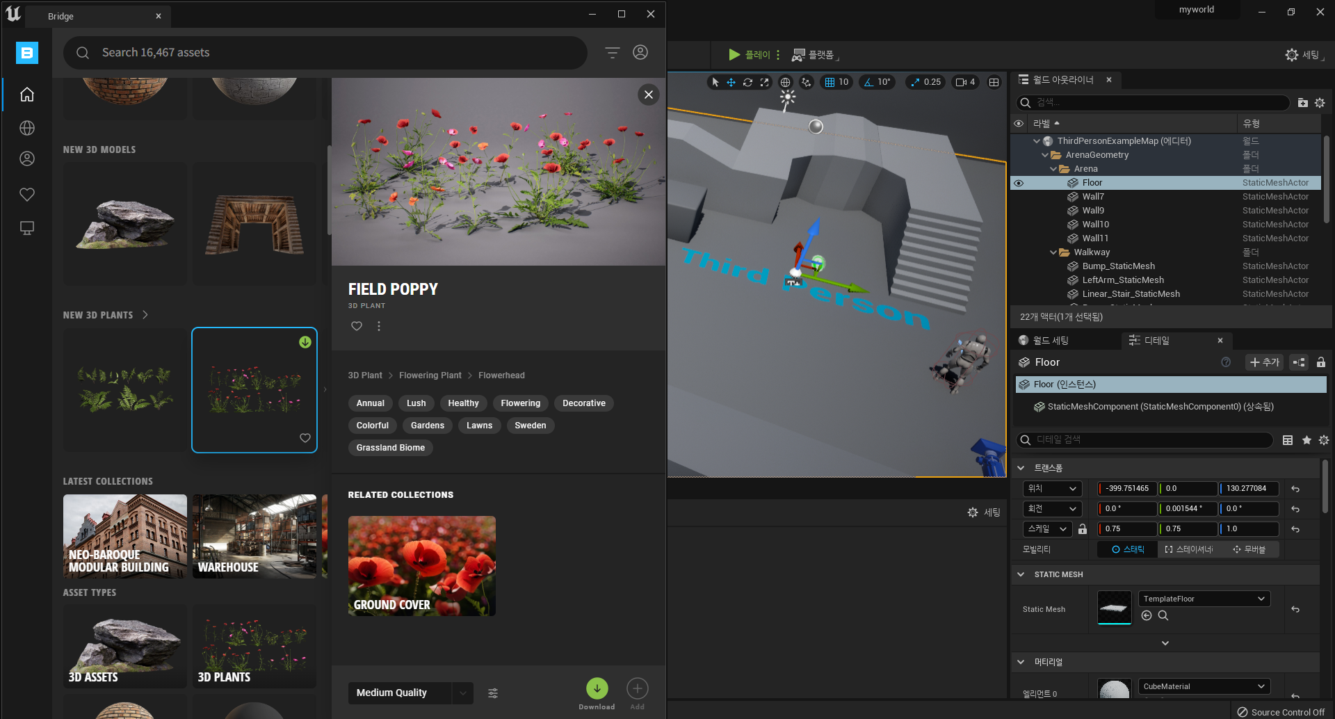Image resolution: width=1335 pixels, height=719 pixels.
Task: Select viewport translate tool
Action: [x=731, y=82]
